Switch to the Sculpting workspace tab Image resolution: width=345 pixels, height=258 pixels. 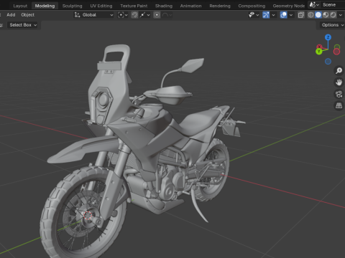pos(72,6)
